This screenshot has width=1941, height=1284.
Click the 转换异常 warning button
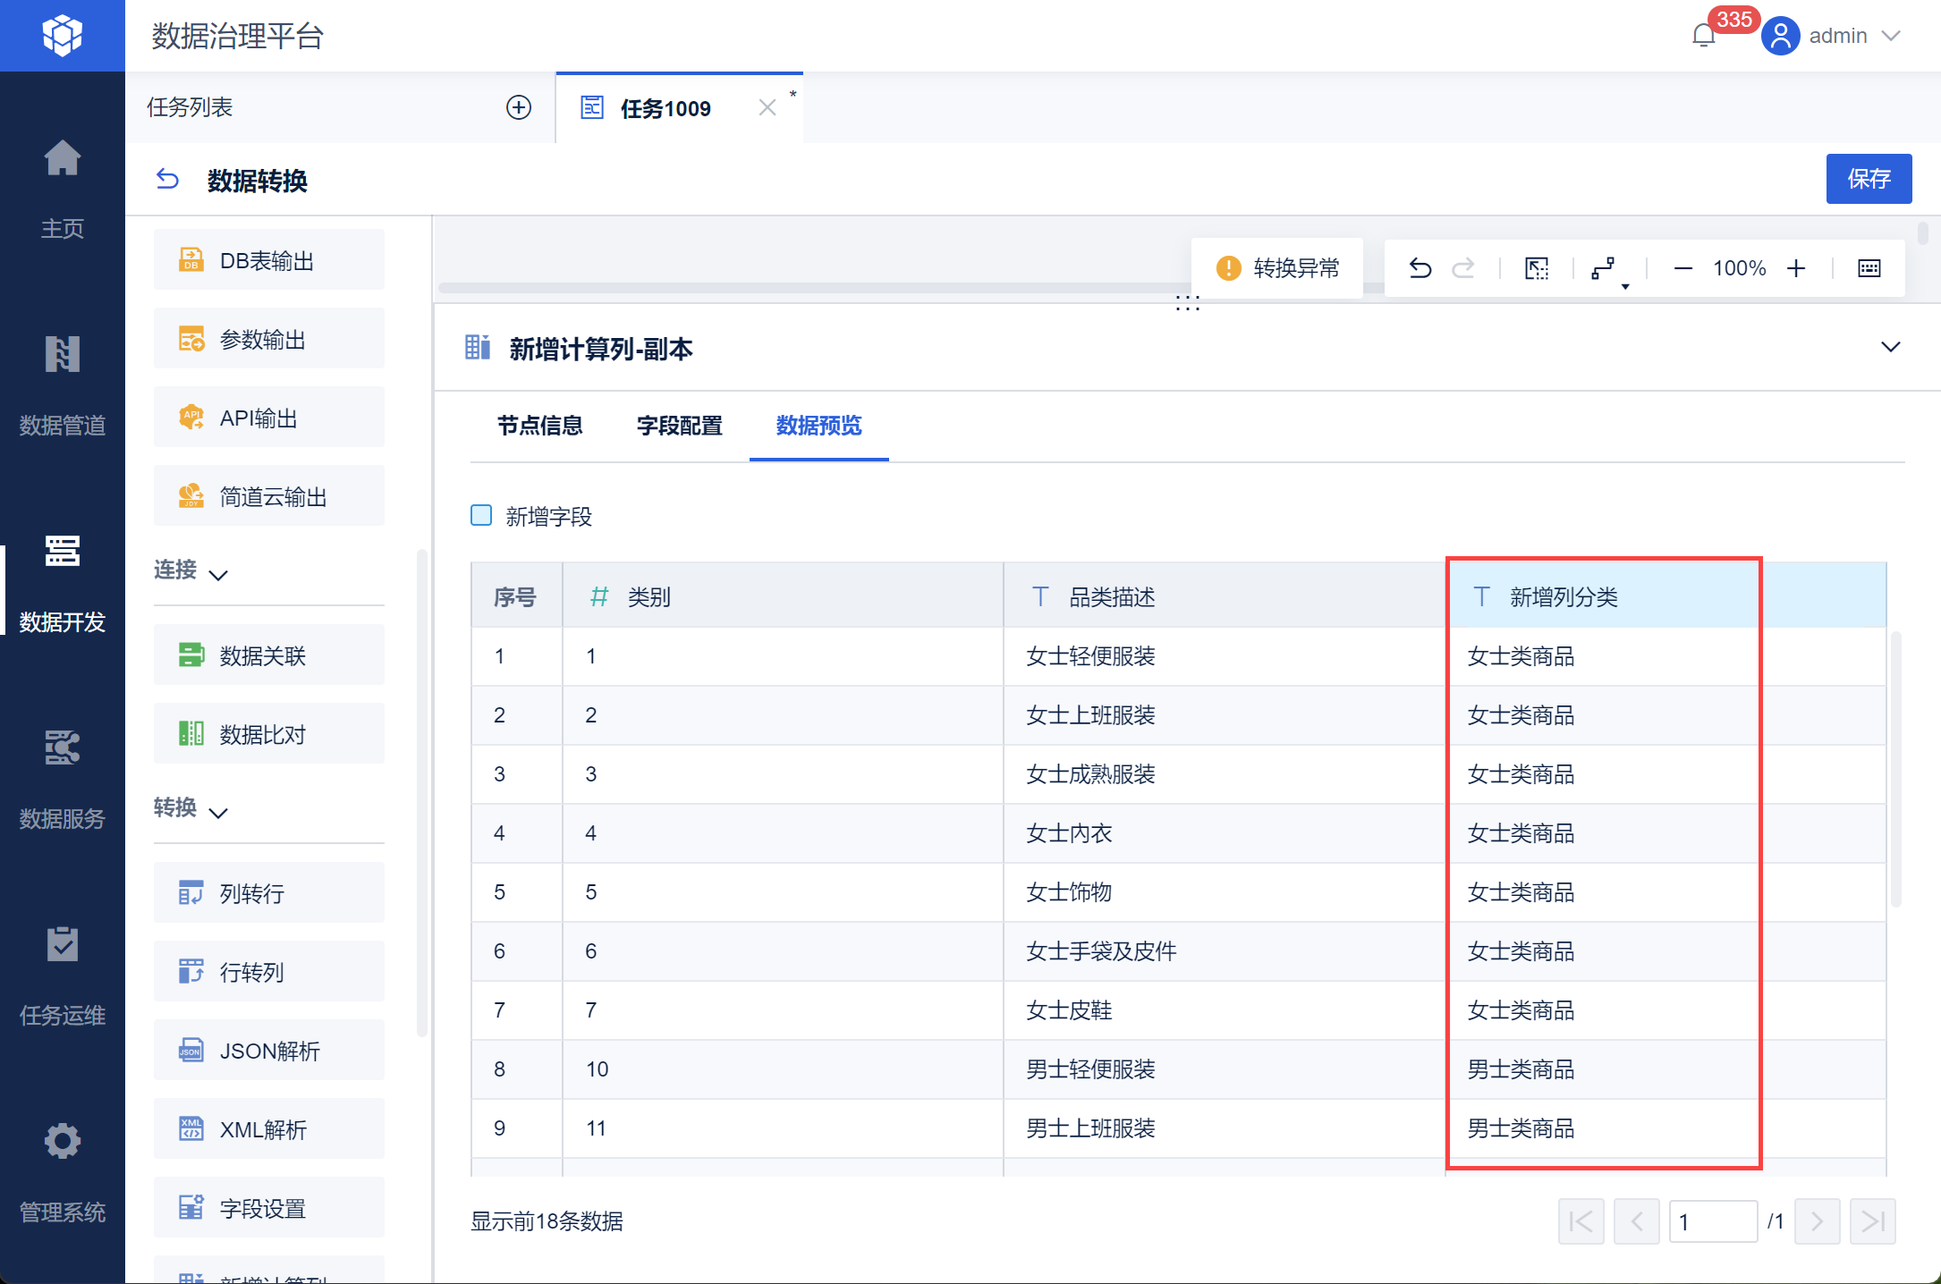pyautogui.click(x=1277, y=268)
